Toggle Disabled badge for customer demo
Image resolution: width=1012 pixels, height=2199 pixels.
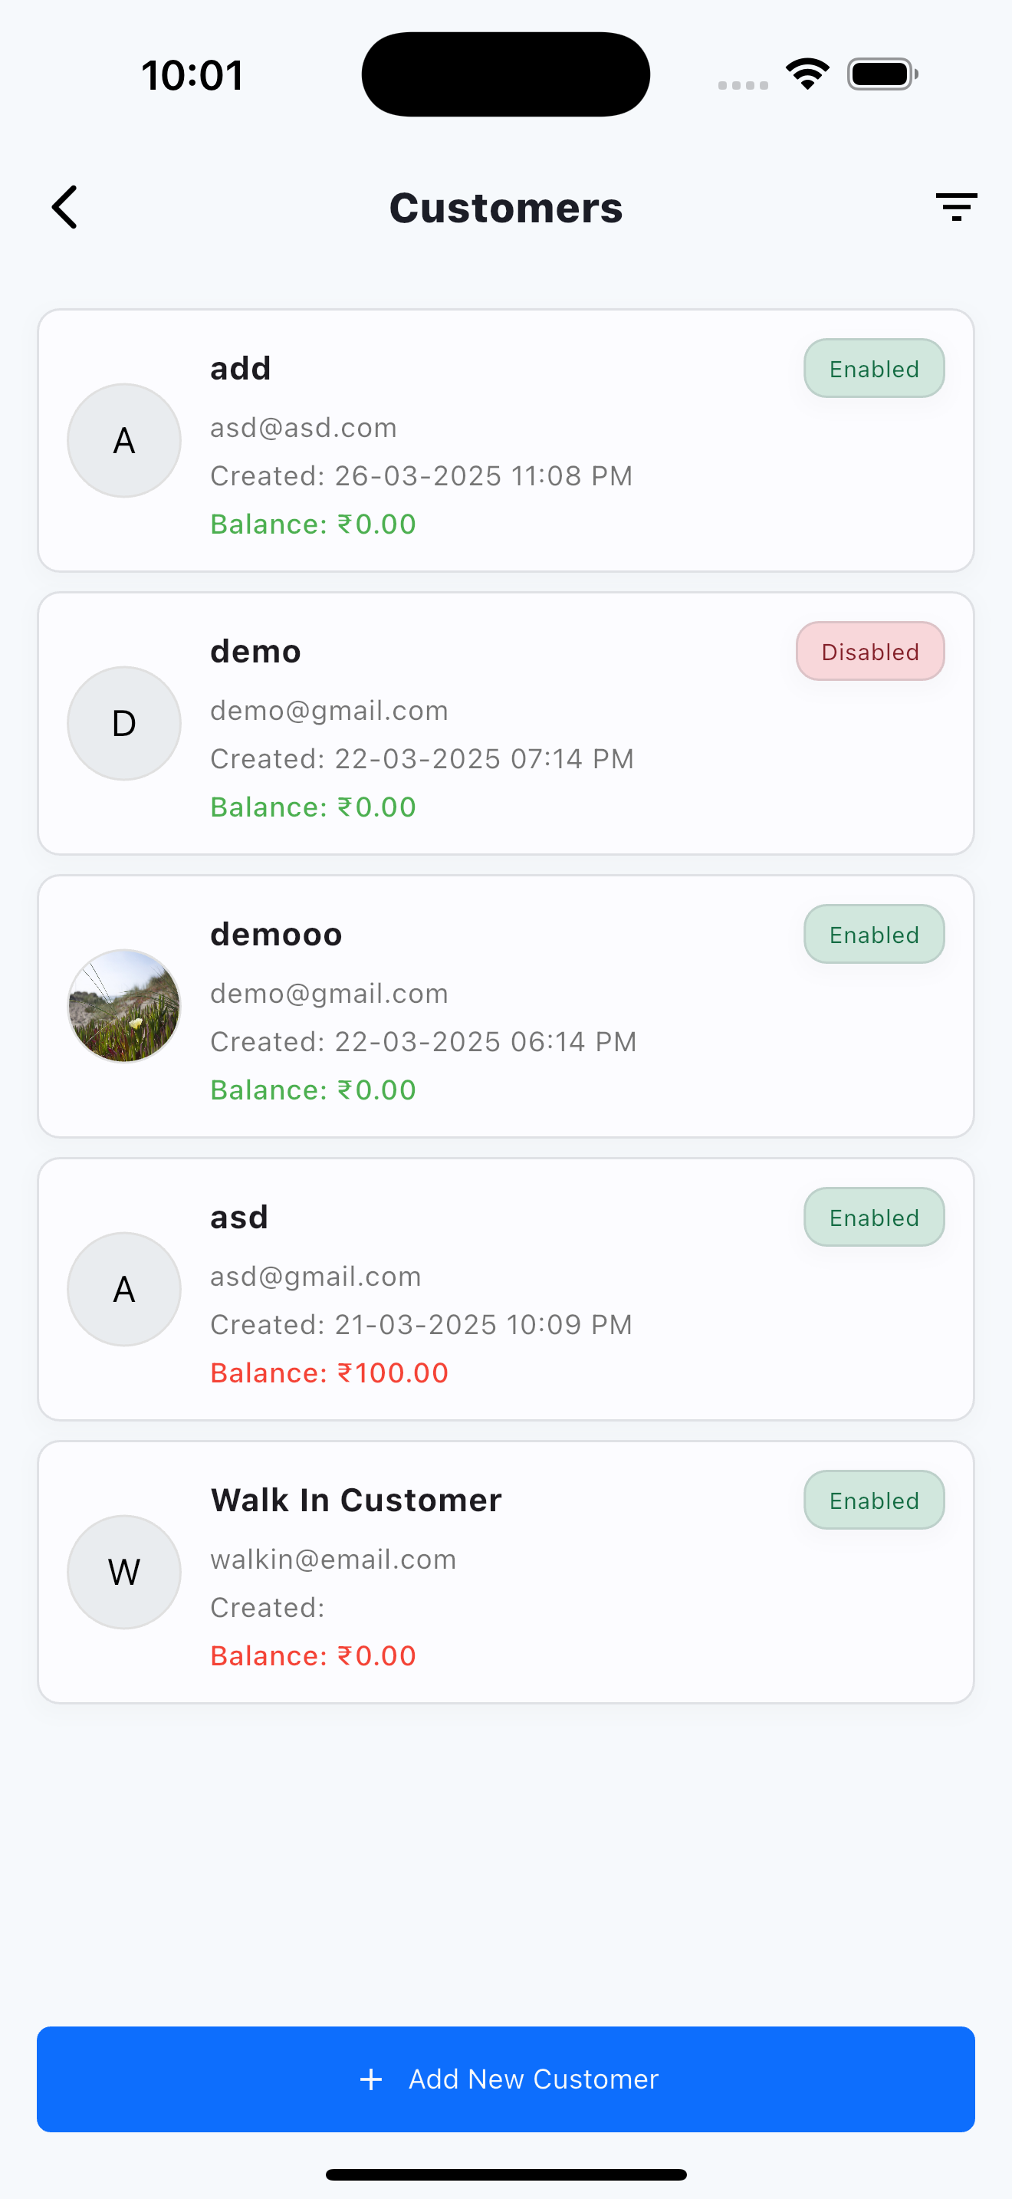870,651
